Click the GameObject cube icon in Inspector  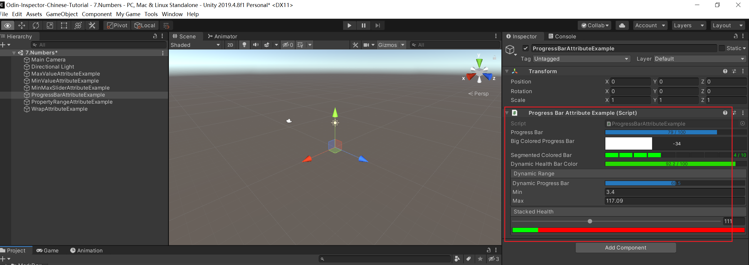[510, 50]
